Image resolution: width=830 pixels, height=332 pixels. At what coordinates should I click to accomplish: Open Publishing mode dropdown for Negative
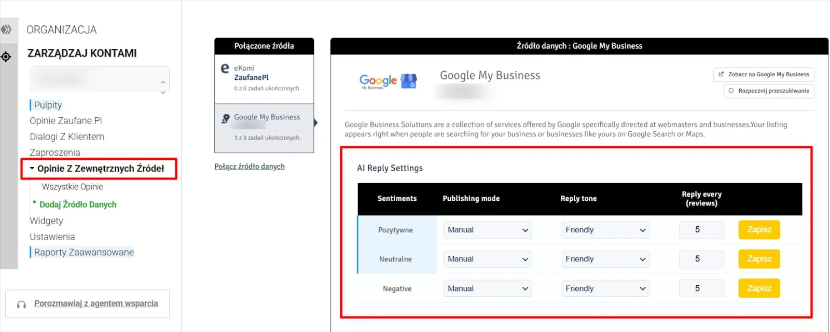[x=488, y=288]
